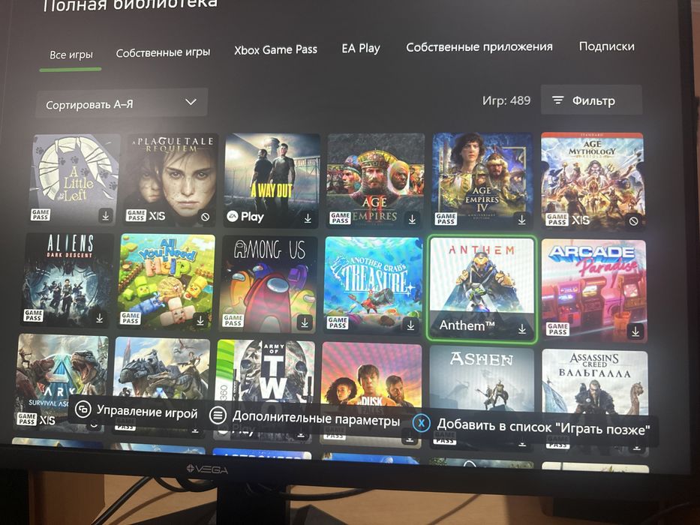This screenshot has width=700, height=525.
Task: Open A Plague Tale Requiem tile
Action: pyautogui.click(x=171, y=179)
